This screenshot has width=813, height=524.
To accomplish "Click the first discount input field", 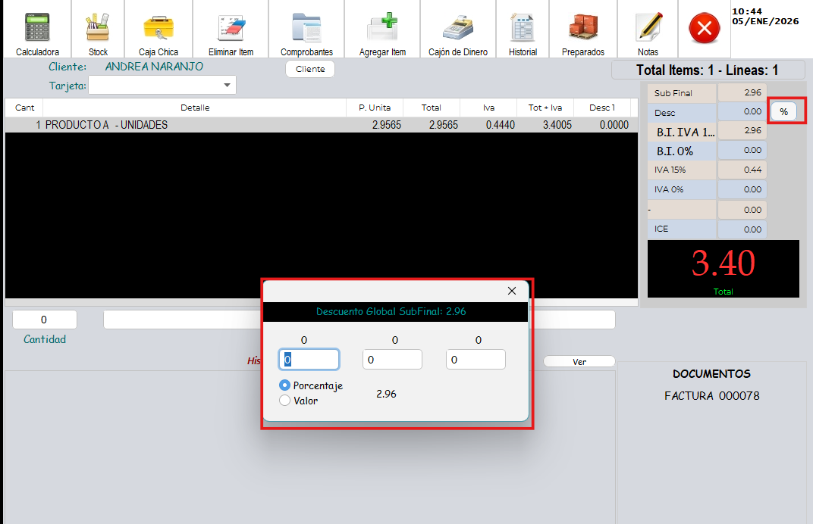I will click(309, 360).
